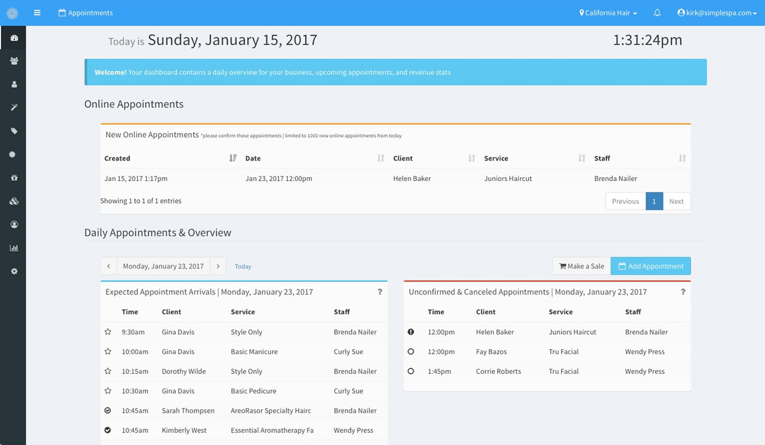765x445 pixels.
Task: Open the price tag icon in sidebar
Action: coord(14,131)
